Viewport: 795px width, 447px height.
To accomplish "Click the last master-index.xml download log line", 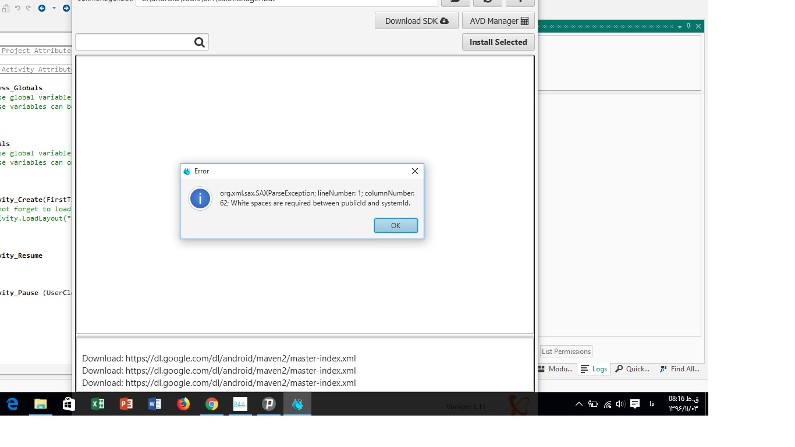I will (219, 383).
